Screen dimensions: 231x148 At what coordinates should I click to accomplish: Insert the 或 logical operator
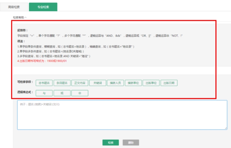pos(62,93)
